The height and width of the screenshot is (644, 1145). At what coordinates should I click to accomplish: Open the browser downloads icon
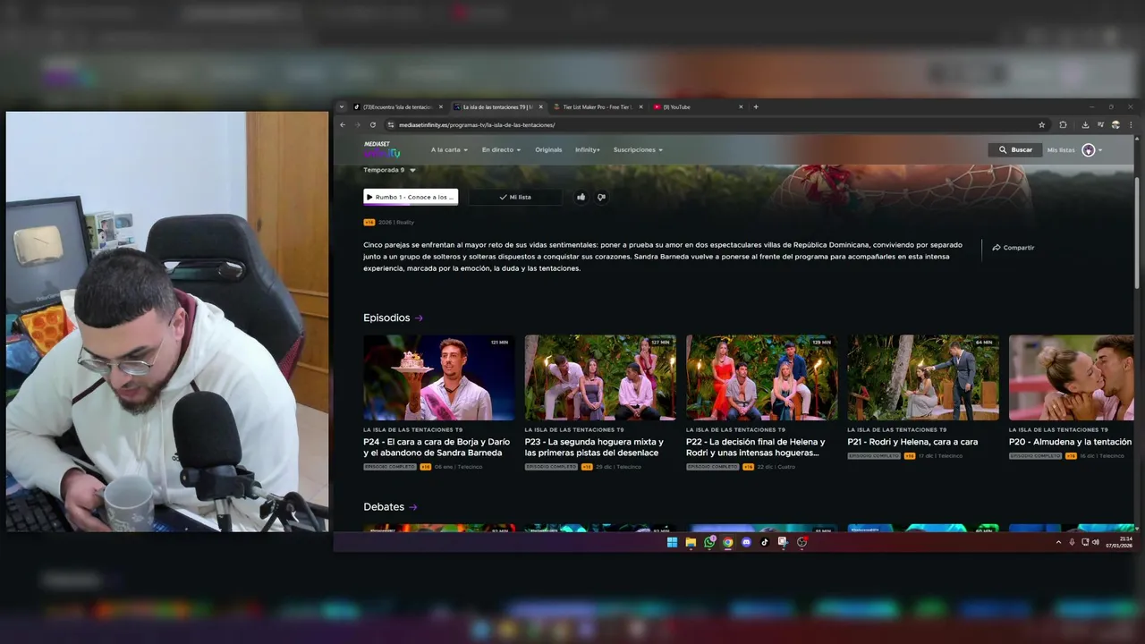(x=1085, y=125)
